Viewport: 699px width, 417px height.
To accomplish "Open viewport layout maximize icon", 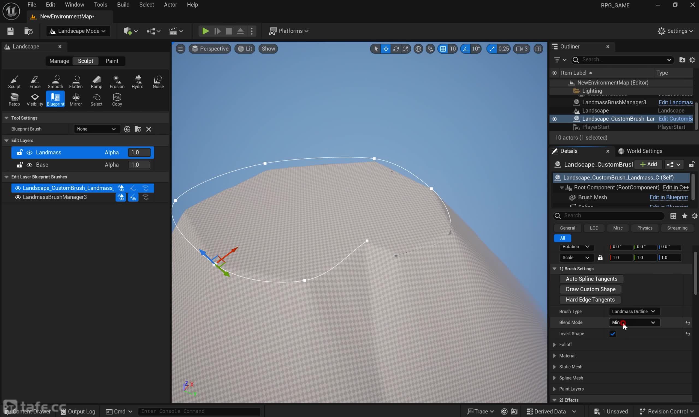I will (538, 49).
